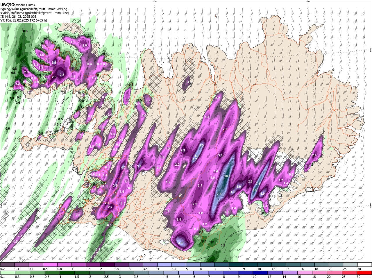Click the 3.9 precipitation label
Image resolution: width=372 pixels, height=279 pixels.
click(x=115, y=185)
